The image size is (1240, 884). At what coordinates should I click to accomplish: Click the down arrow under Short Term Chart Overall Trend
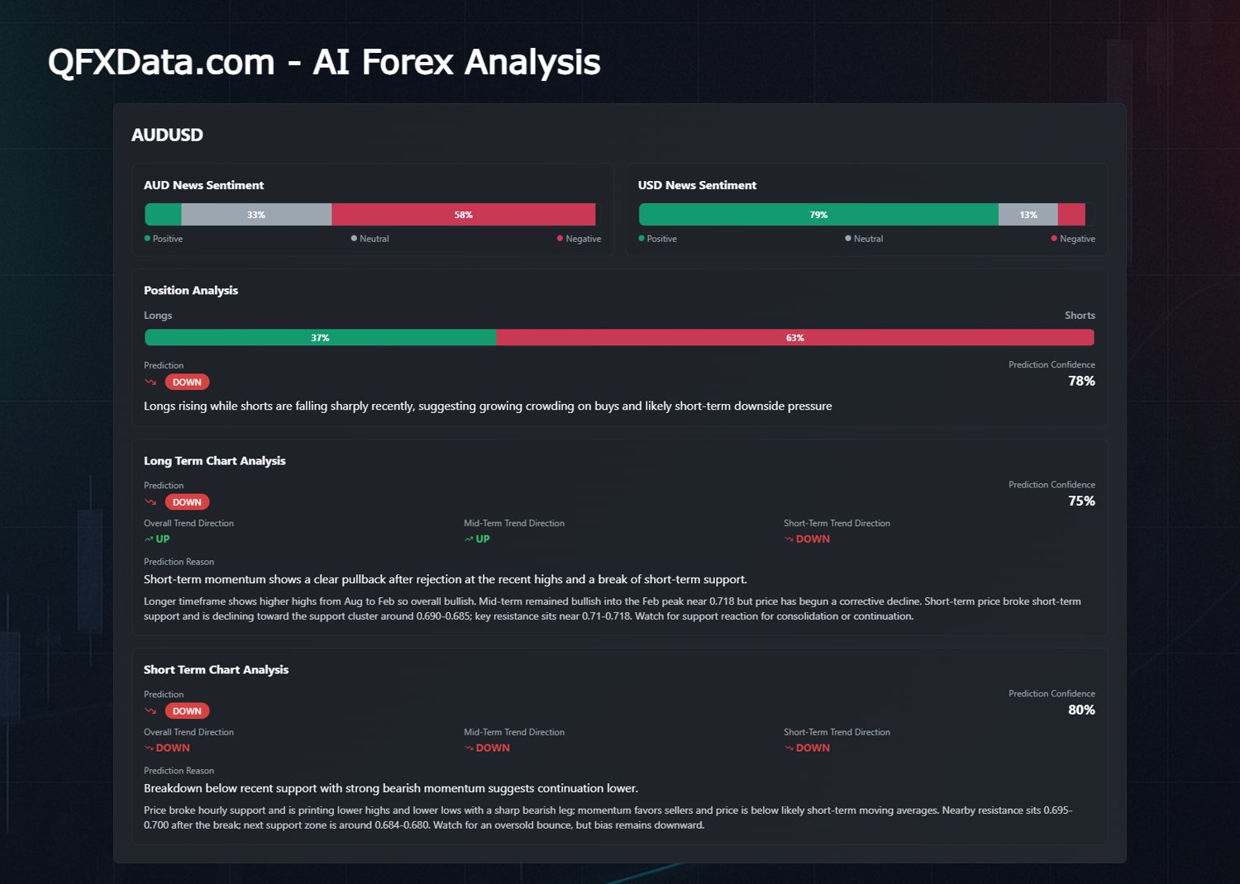pos(149,748)
